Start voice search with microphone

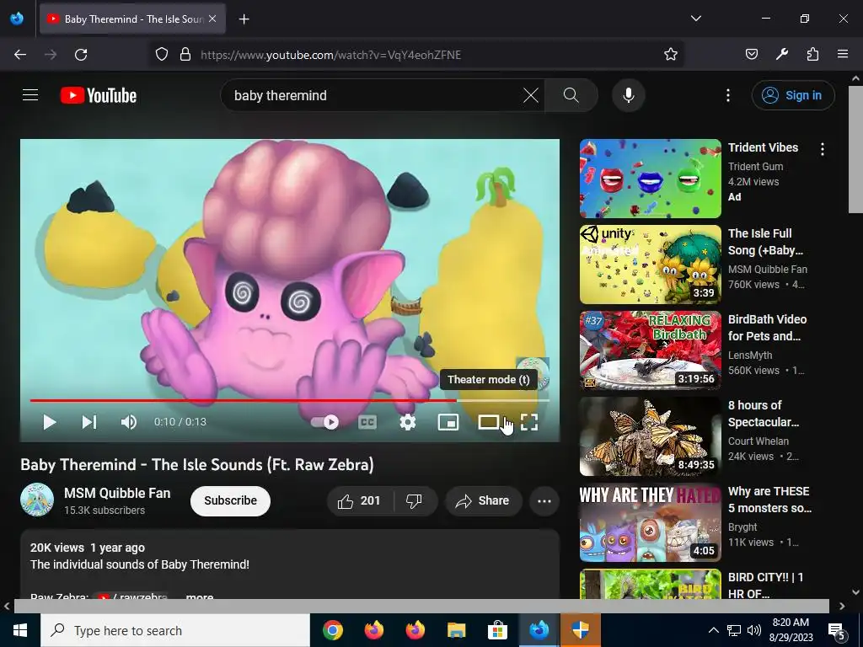(x=629, y=95)
